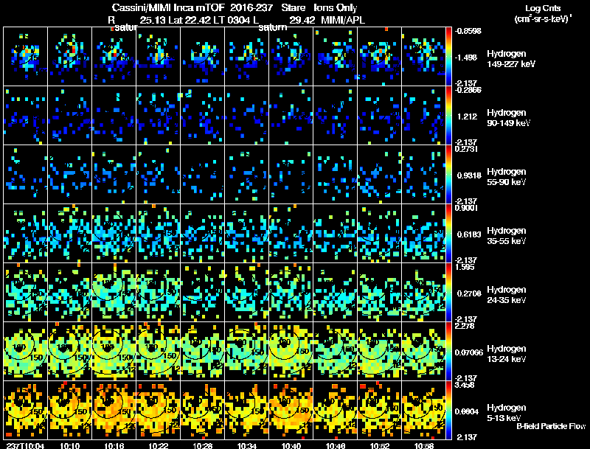Screen dimensions: 590x449
Task: Open the 149-227 keV image at 10:58
Action: [423, 56]
